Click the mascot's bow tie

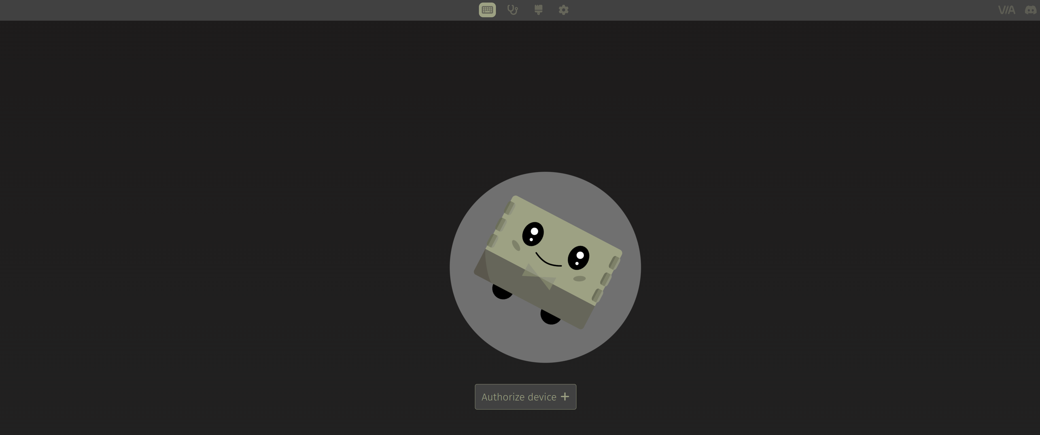pos(539,277)
